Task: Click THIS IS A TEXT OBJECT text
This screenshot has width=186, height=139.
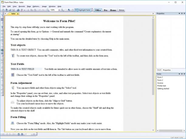Action: tap(23, 50)
